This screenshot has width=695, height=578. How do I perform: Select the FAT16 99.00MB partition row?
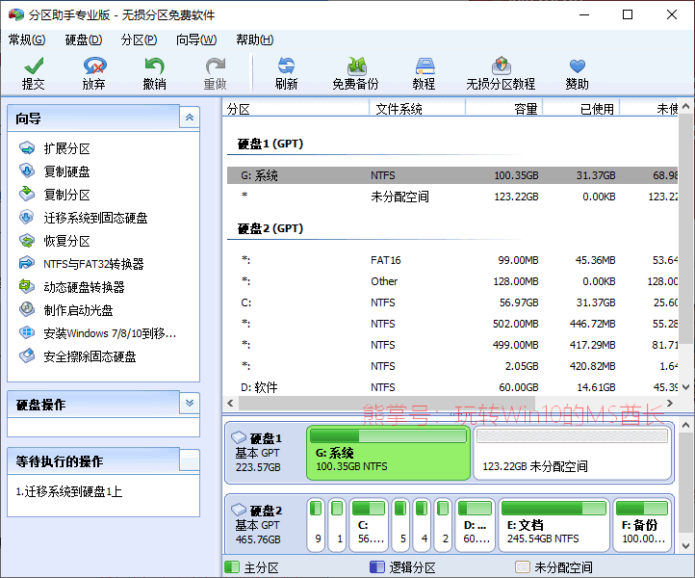(452, 260)
